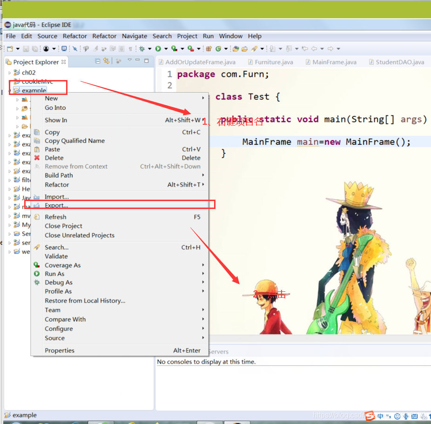The width and height of the screenshot is (431, 424).
Task: Click code line 'MainFrame main=new MainFrame();'
Action: (326, 142)
